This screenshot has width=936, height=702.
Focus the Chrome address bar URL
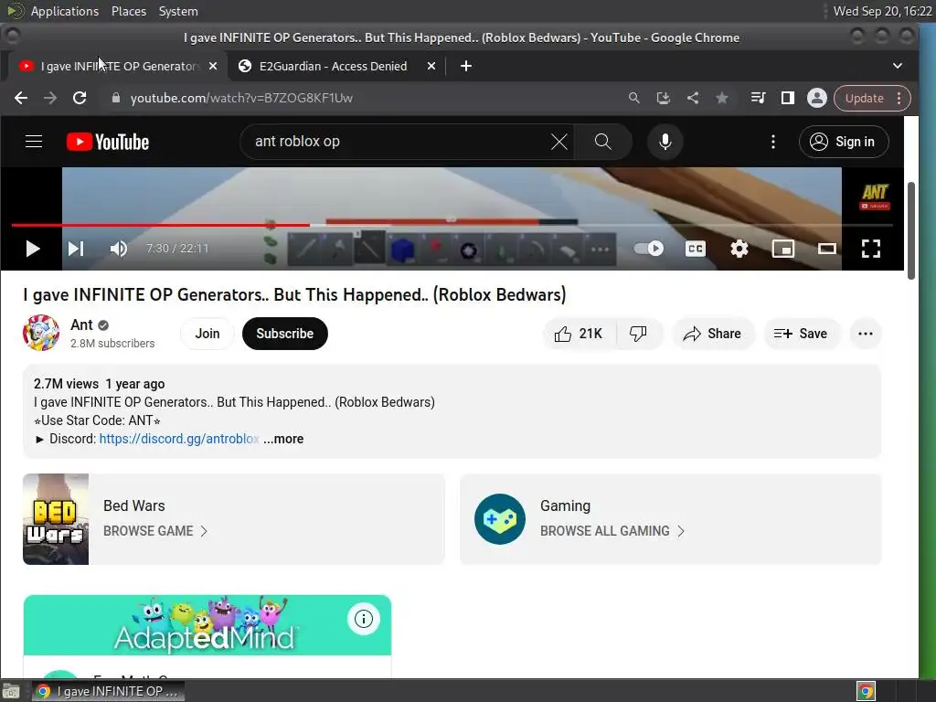pyautogui.click(x=241, y=98)
